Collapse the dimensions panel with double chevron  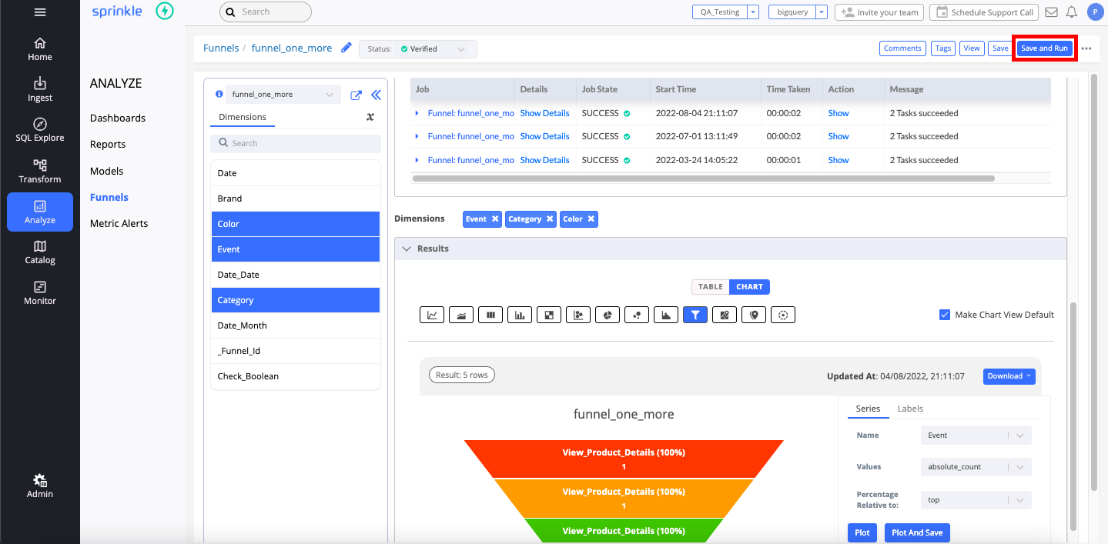coord(376,95)
